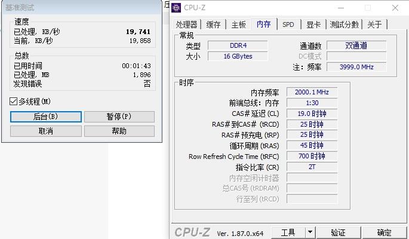Viewport: 409px width, 239px height.
Task: Open the 測試分數 tab
Action: click(344, 24)
